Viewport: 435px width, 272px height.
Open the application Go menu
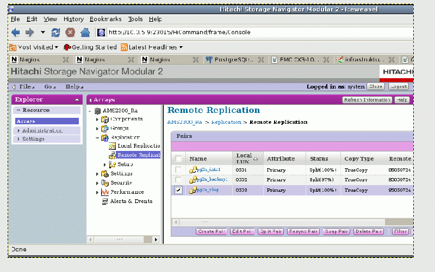click(x=49, y=87)
